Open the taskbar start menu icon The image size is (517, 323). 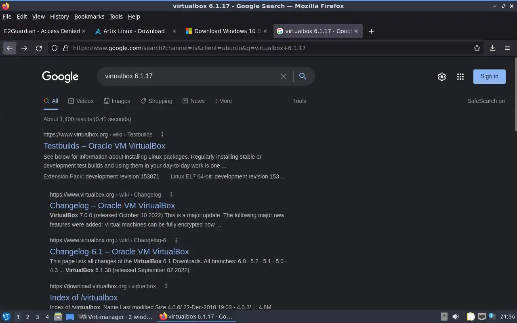click(6, 317)
